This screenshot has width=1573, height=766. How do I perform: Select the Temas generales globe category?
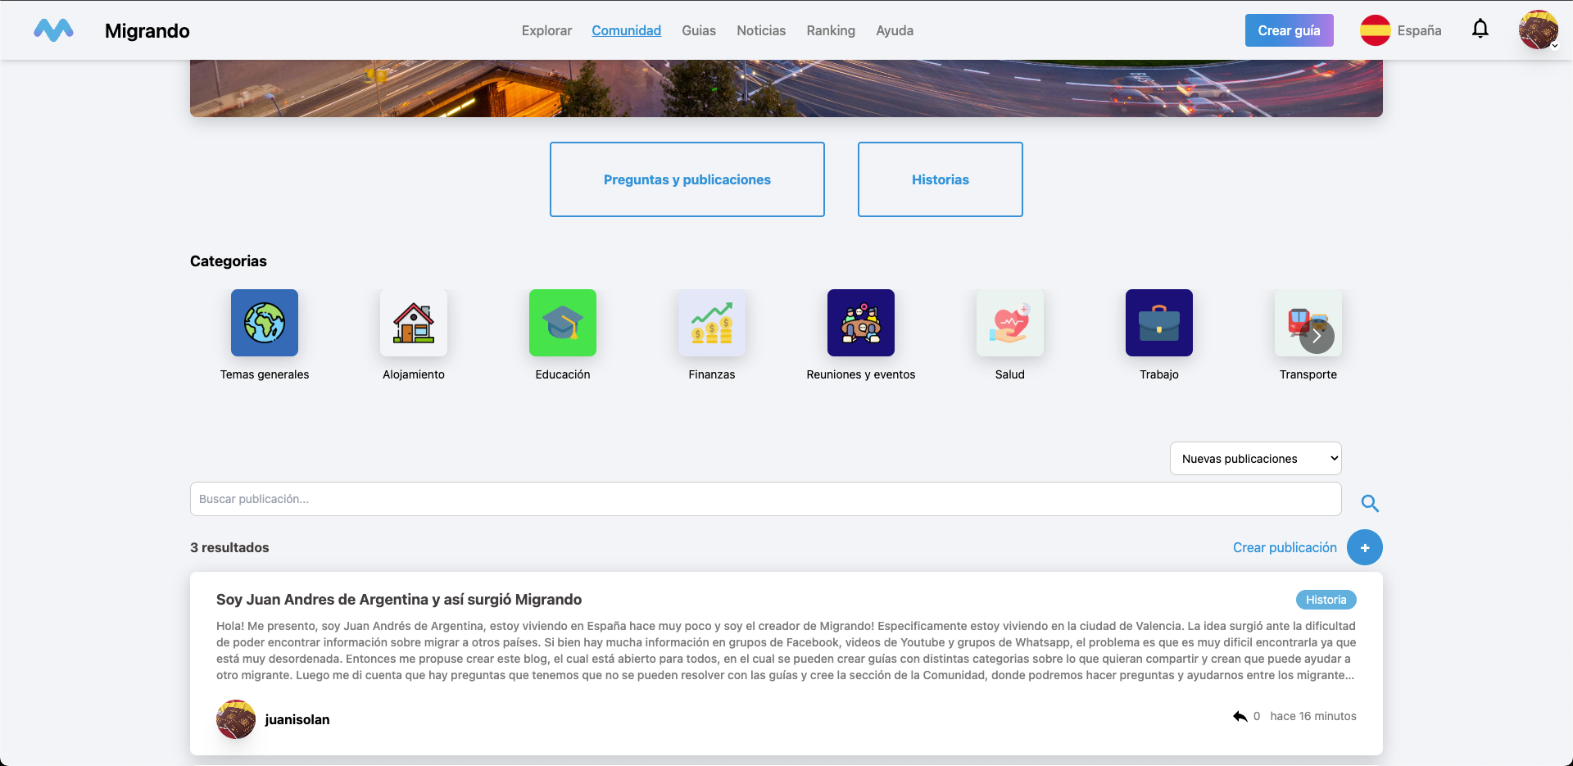pyautogui.click(x=265, y=323)
